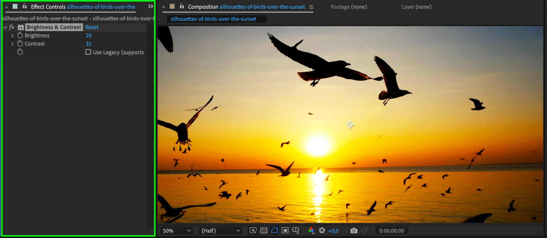This screenshot has width=547, height=238.
Task: Show hidden panels with the double chevron
Action: 151,6
